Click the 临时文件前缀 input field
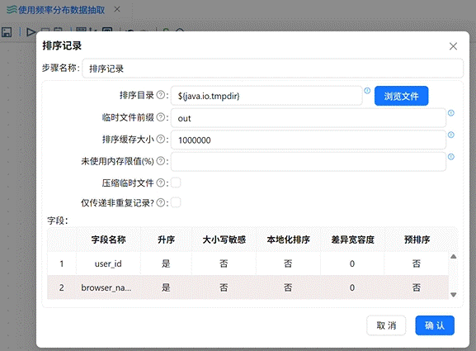This screenshot has width=476, height=351. click(309, 118)
